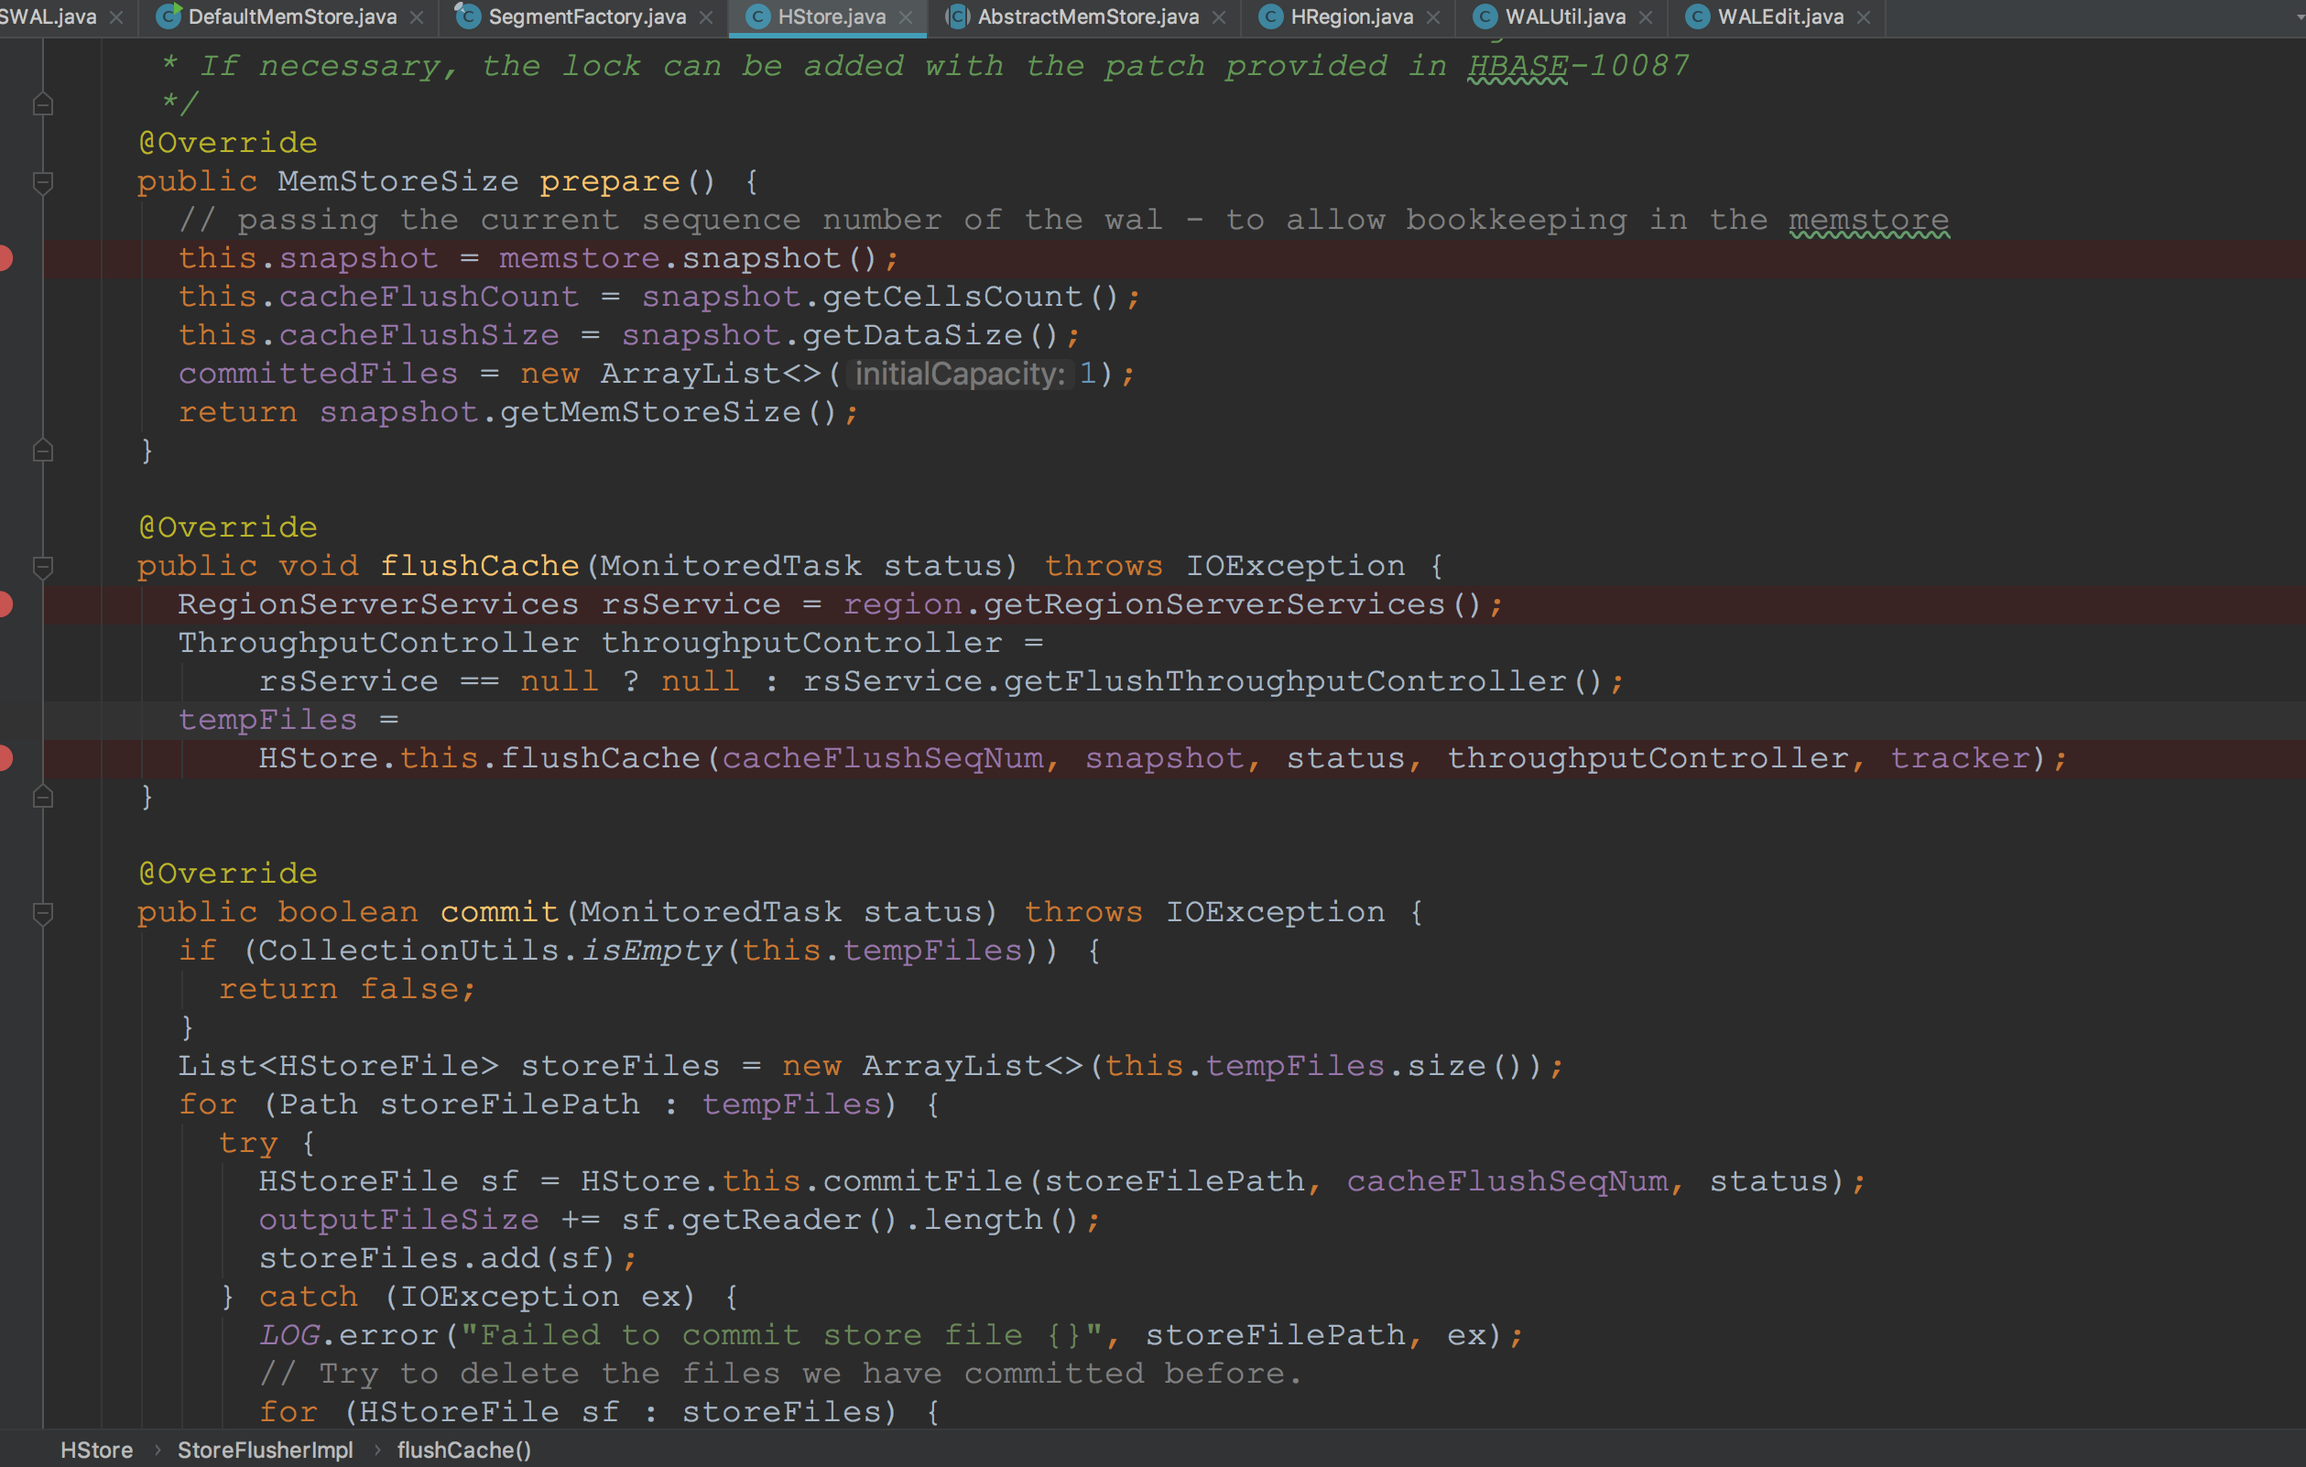Click the AbstractMemStore.java class icon
This screenshot has width=2306, height=1467.
pos(957,16)
